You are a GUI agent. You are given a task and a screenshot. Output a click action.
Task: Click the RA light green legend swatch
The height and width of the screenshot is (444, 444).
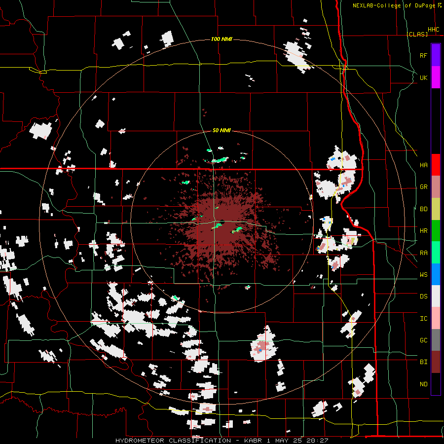436,253
